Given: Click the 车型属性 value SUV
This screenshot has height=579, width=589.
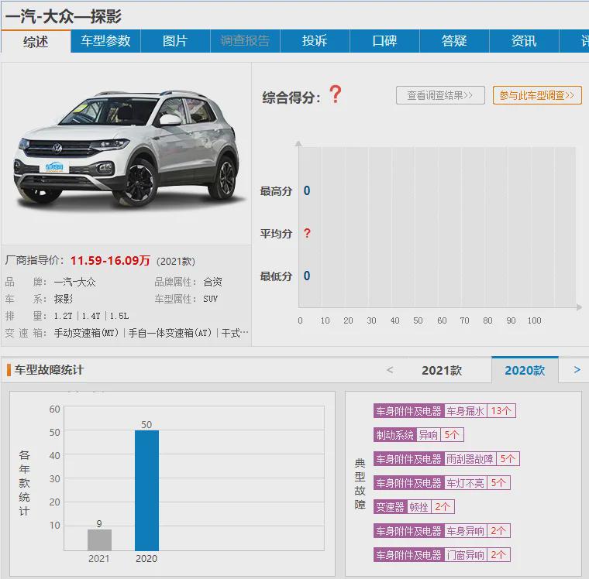Looking at the screenshot, I should coord(210,299).
